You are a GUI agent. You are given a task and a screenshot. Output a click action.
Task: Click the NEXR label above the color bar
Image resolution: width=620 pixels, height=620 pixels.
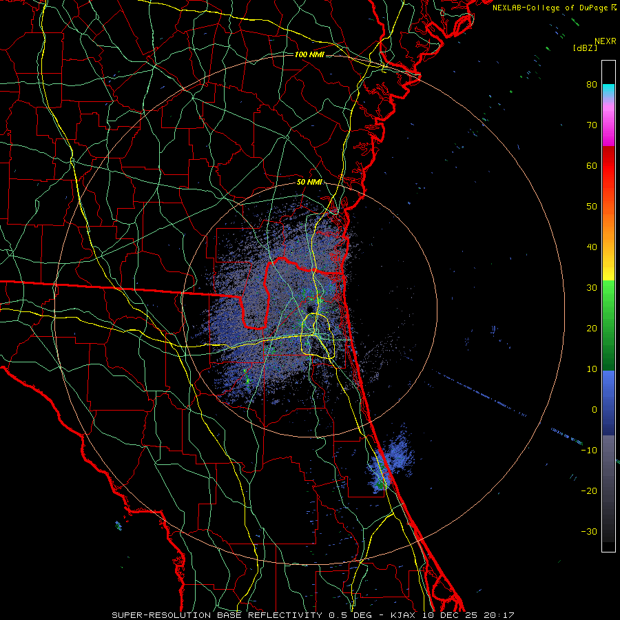(x=606, y=41)
